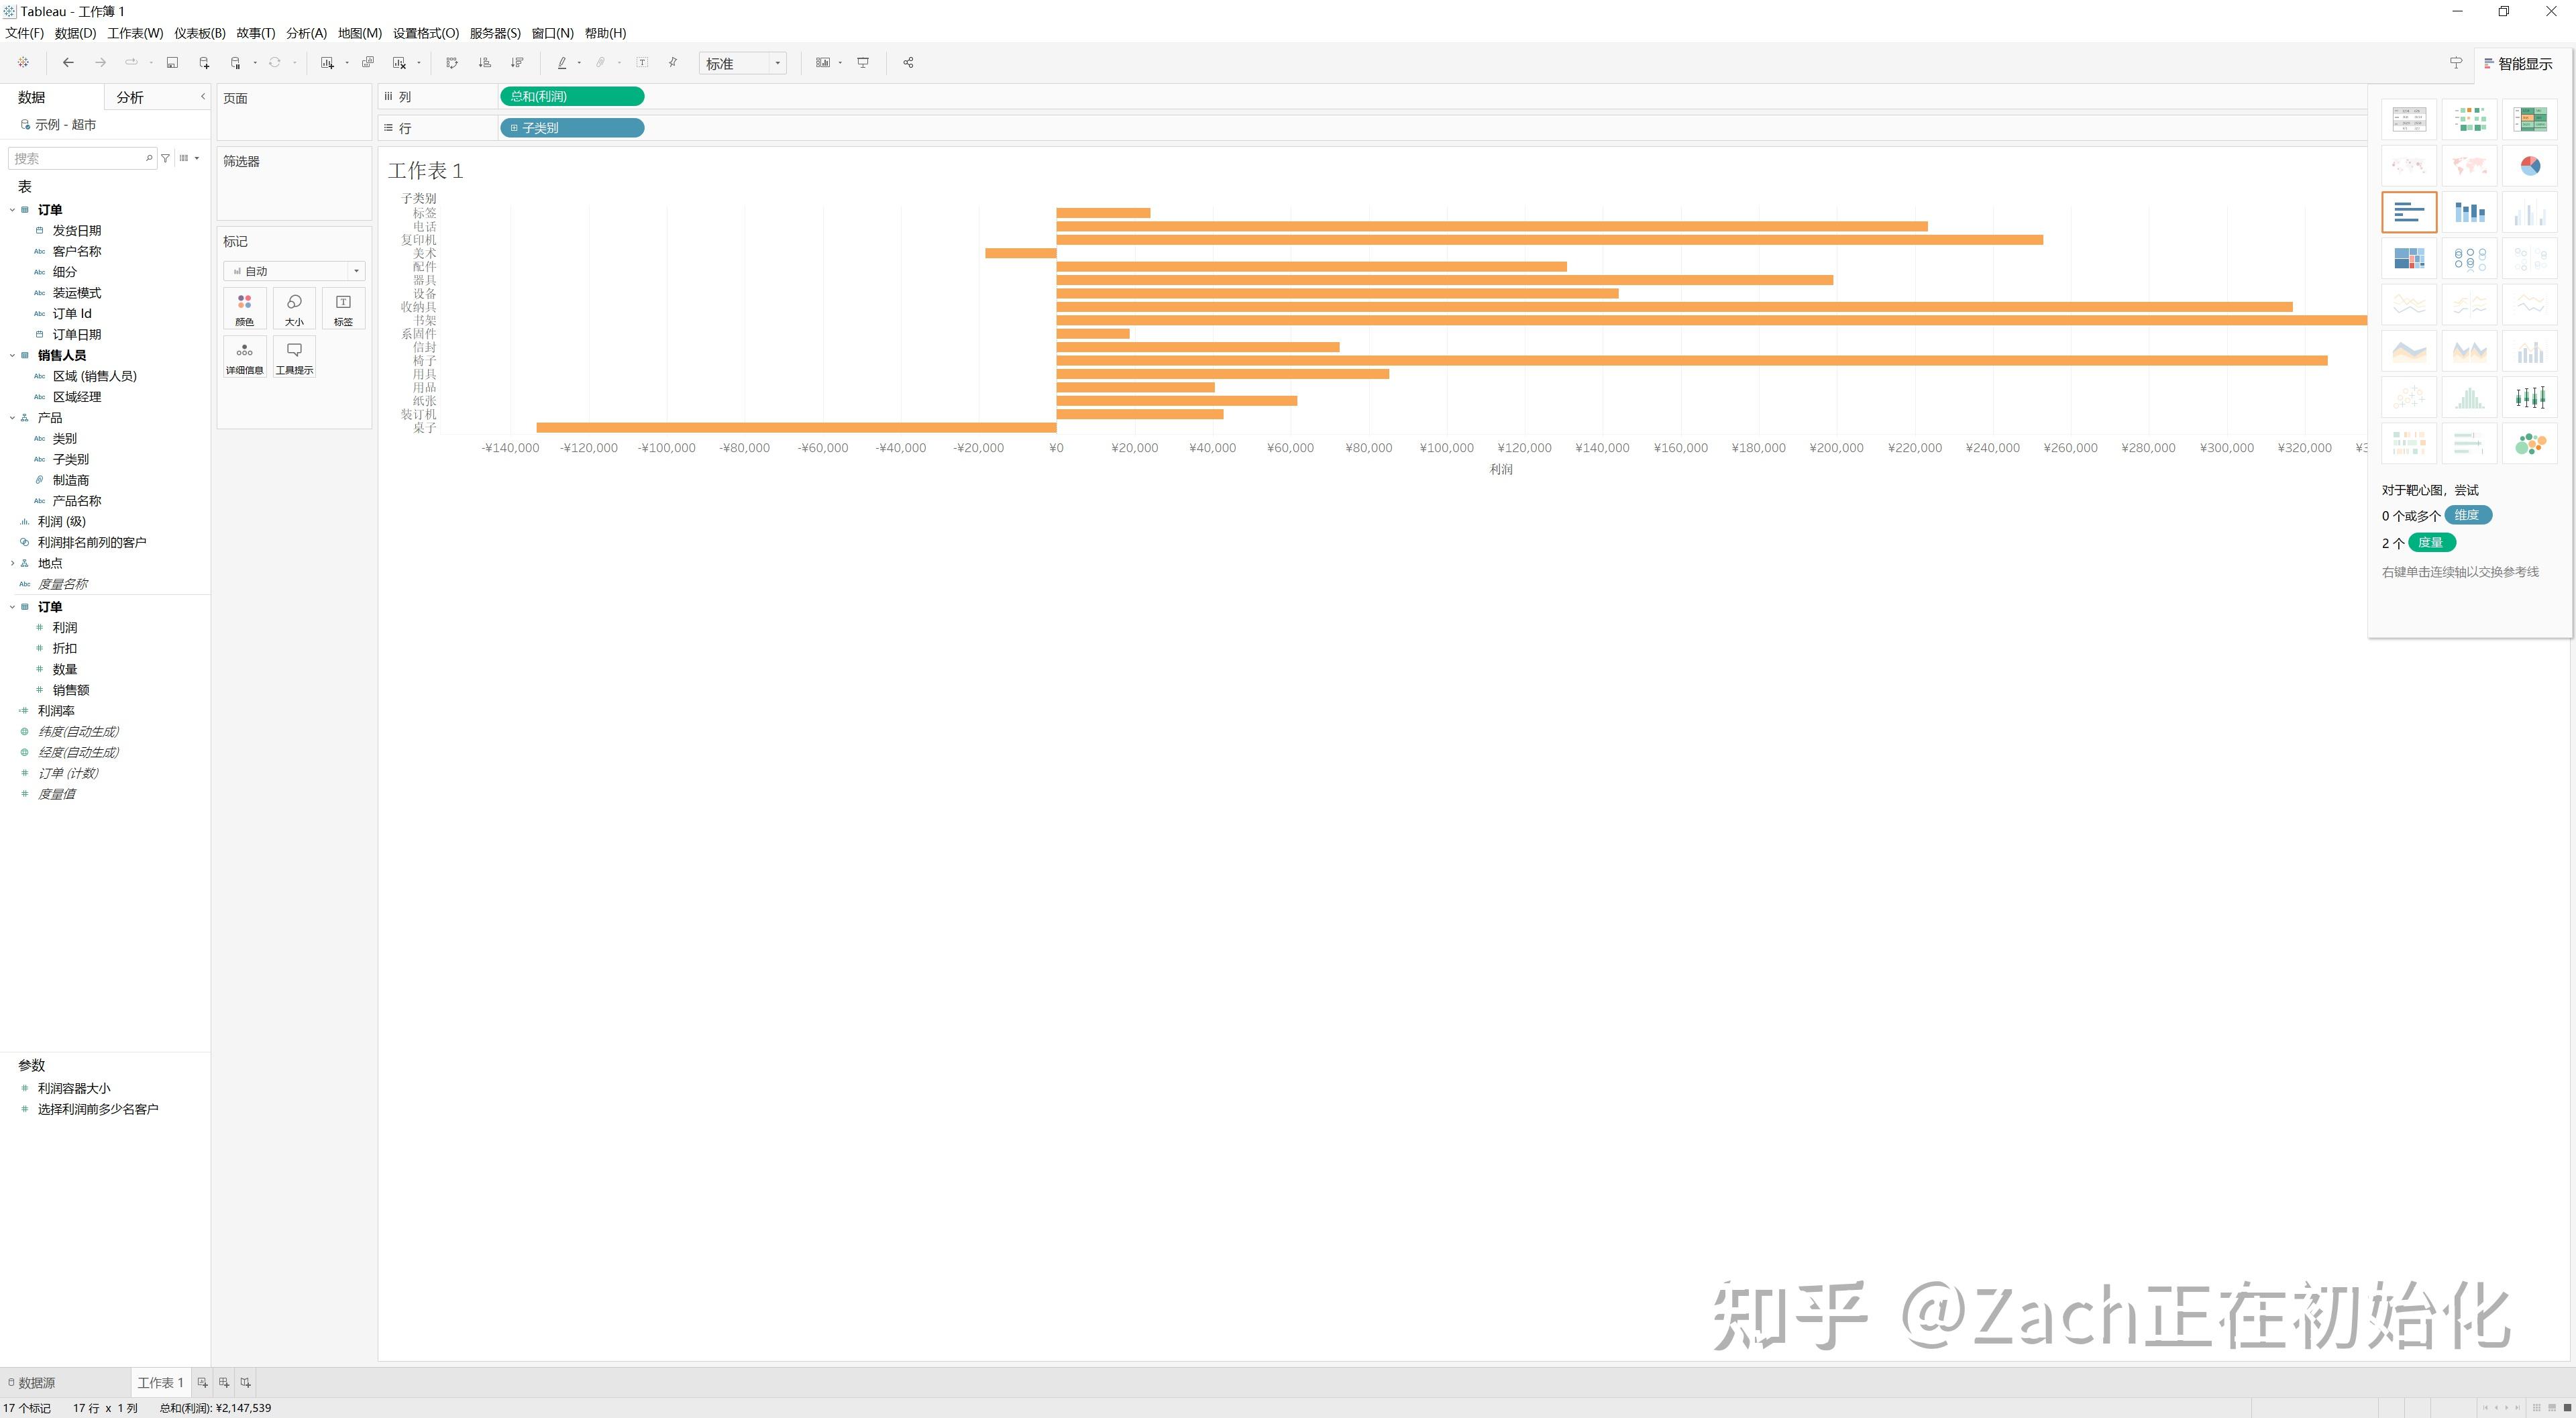Sort ascending using toolbar icon
Viewport: 2576px width, 1418px height.
tap(485, 63)
